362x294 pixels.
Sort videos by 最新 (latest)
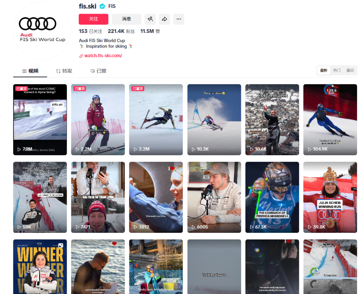323,71
